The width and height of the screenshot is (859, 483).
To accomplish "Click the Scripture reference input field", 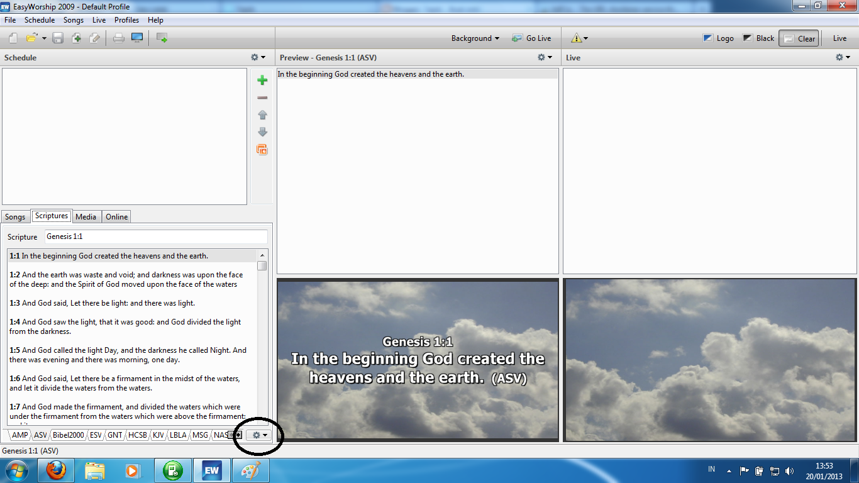I will (156, 236).
